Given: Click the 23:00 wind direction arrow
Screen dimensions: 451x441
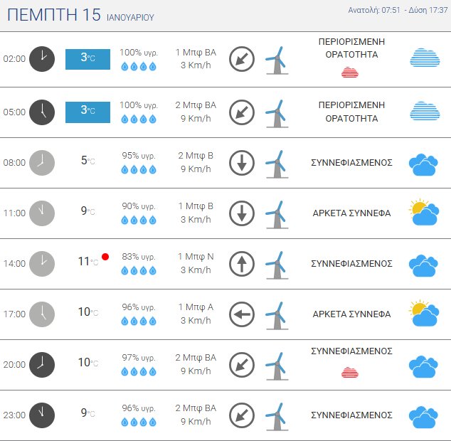Looking at the screenshot, I should (x=242, y=415).
